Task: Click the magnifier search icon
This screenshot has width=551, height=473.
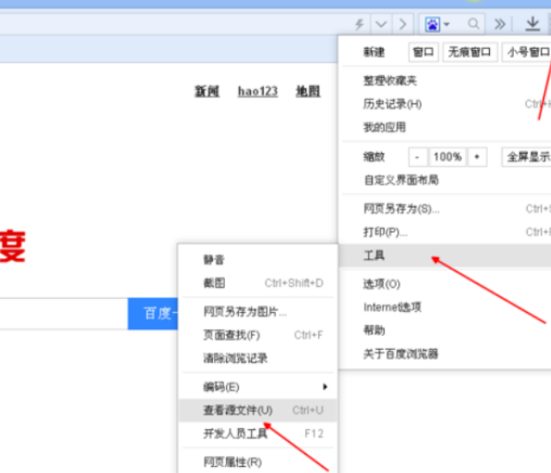Action: click(473, 24)
